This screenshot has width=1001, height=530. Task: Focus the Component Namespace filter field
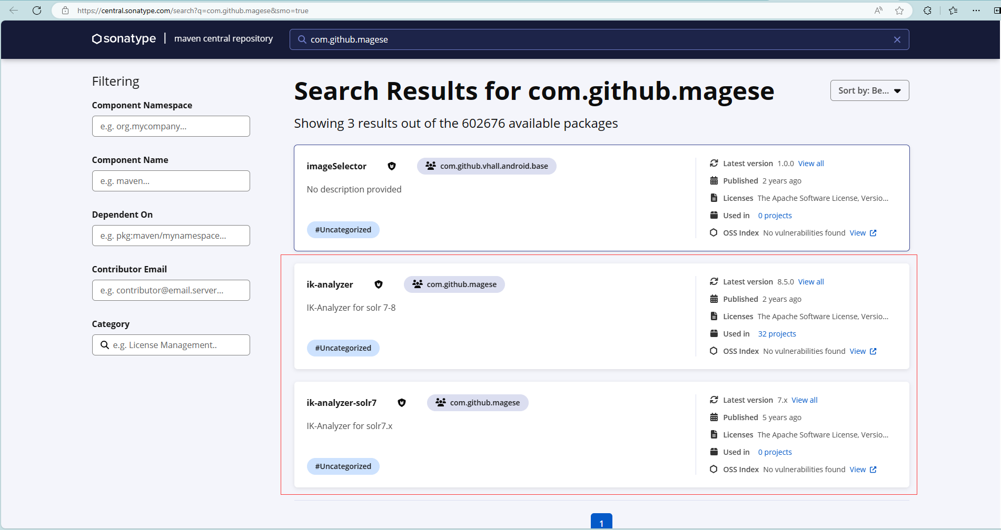[x=171, y=126]
